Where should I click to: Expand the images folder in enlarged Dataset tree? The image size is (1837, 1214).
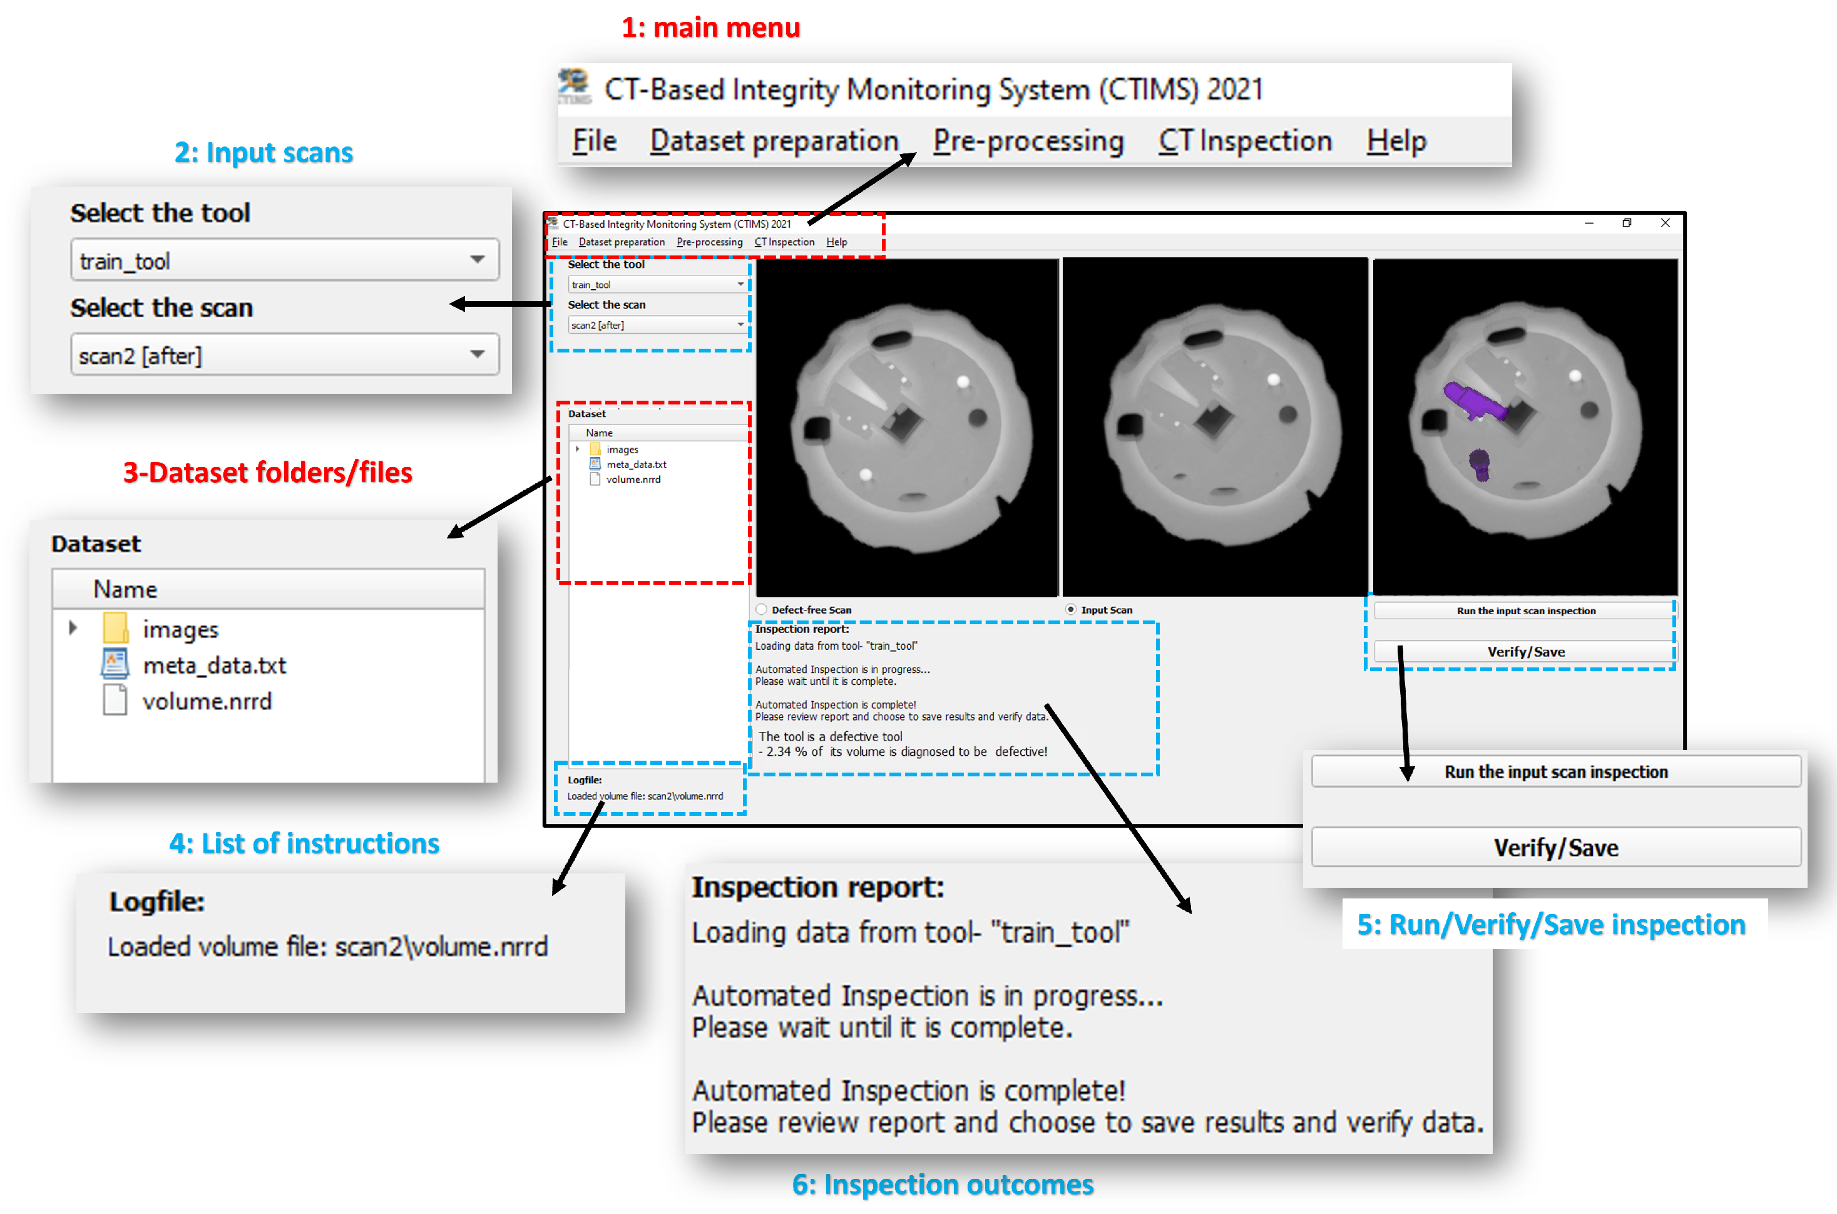tap(73, 627)
